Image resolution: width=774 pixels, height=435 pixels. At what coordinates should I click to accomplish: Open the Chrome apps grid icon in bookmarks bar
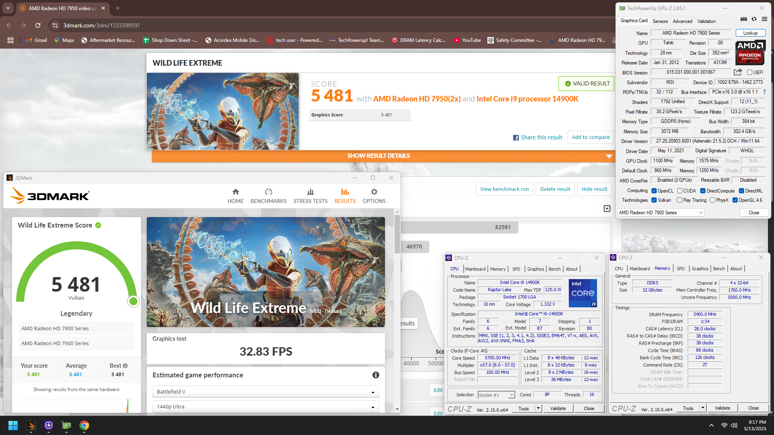pyautogui.click(x=10, y=40)
